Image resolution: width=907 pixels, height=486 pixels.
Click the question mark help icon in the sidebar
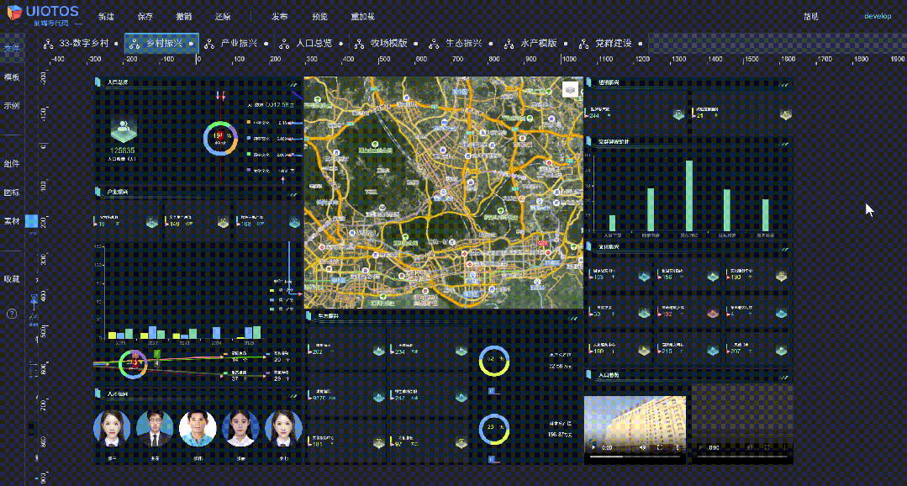12,314
